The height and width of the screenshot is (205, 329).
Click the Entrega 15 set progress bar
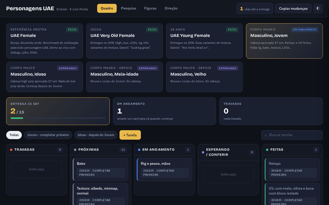click(58, 118)
